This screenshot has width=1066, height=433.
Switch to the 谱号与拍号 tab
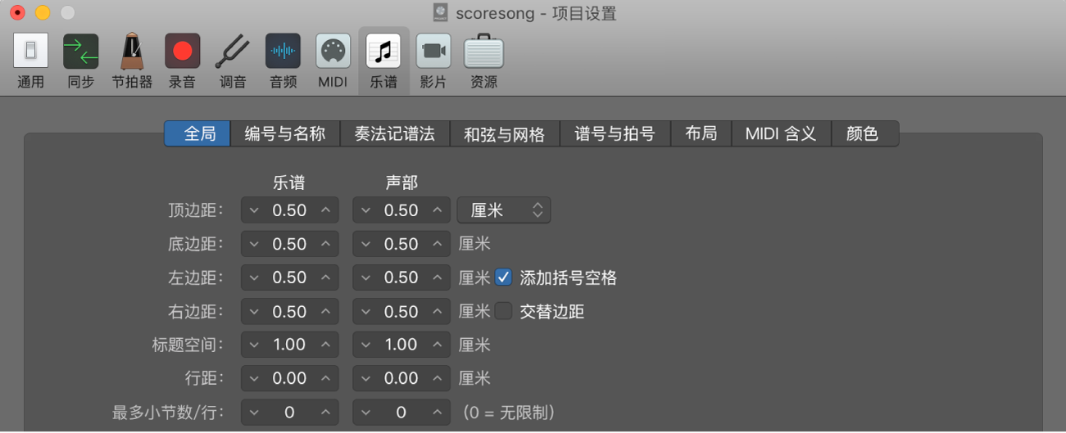pyautogui.click(x=615, y=133)
